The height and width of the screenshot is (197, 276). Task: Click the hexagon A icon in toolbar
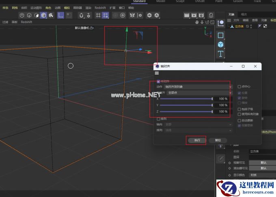(x=157, y=15)
